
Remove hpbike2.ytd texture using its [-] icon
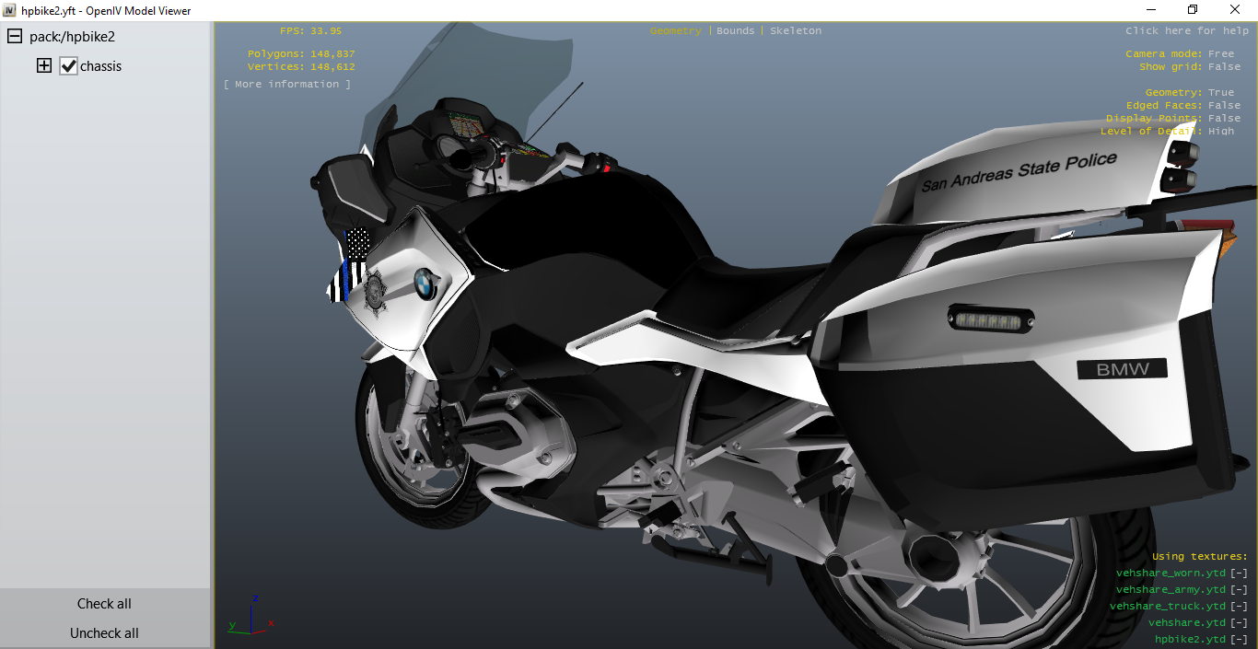[1240, 639]
